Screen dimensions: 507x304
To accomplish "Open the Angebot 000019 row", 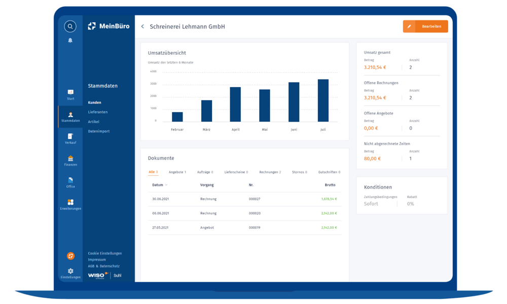I will (x=244, y=228).
